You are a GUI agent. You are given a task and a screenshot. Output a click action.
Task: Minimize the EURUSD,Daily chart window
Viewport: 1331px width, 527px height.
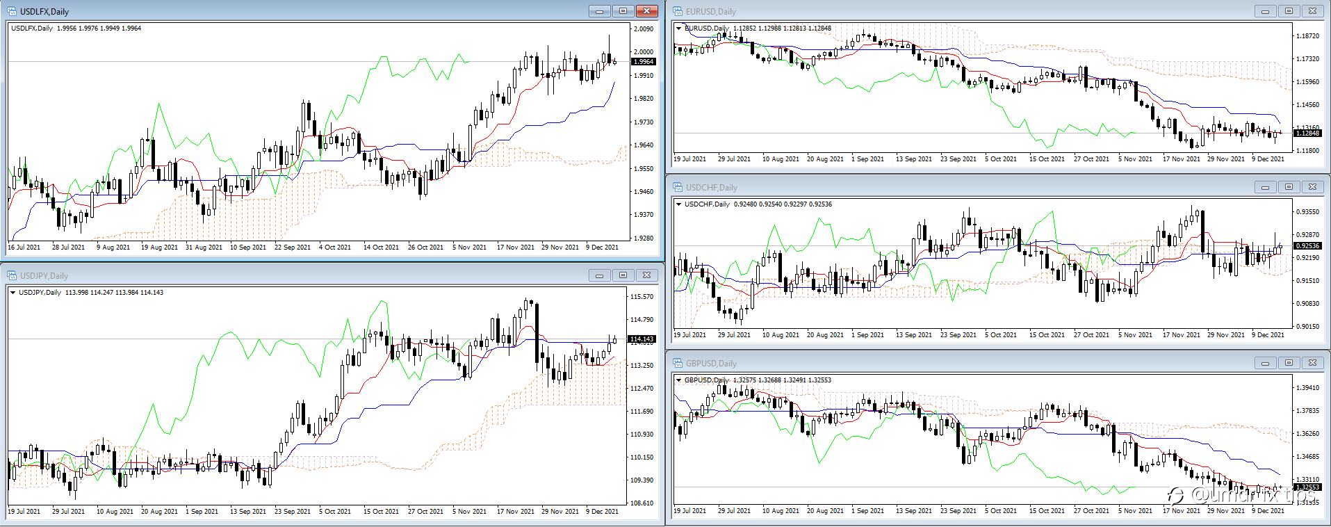(x=1265, y=11)
